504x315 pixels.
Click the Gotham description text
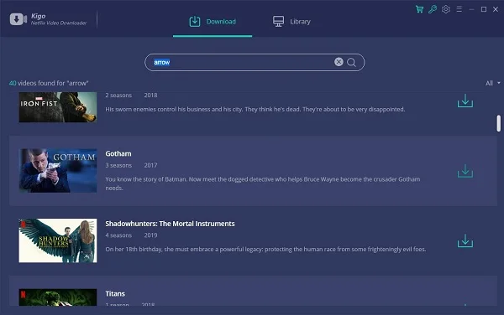pyautogui.click(x=263, y=183)
